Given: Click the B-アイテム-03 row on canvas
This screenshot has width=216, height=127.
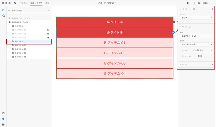Looking at the screenshot, I should [115, 63].
